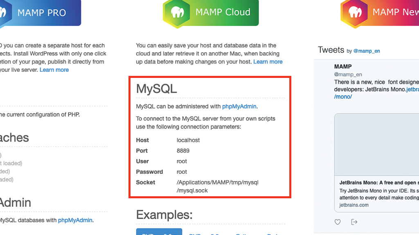Follow the Learn more link for MAMP Cloud
The image size is (419, 235).
tap(268, 62)
